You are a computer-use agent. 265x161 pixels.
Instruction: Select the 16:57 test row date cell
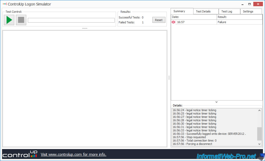(x=196, y=22)
